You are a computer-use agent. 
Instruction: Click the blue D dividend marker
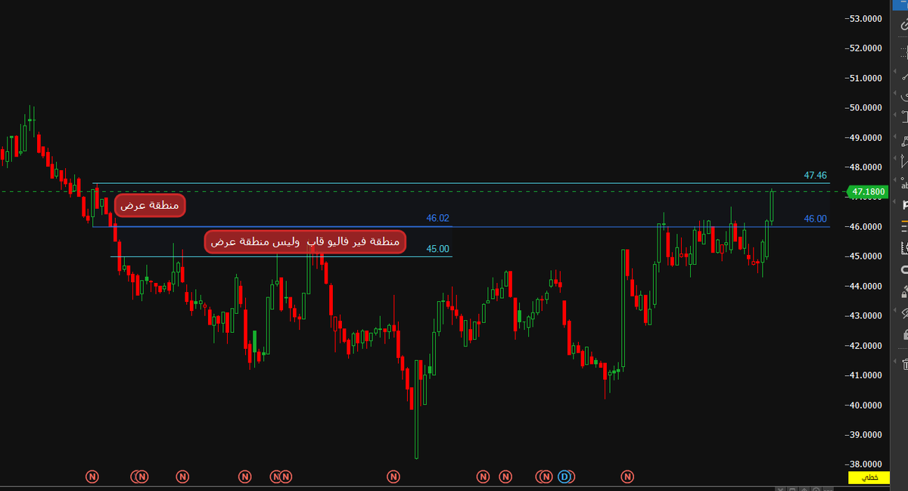(565, 477)
